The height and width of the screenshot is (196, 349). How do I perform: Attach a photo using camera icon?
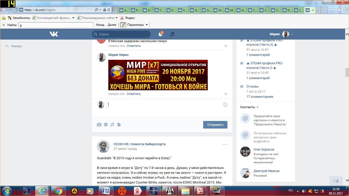99,125
